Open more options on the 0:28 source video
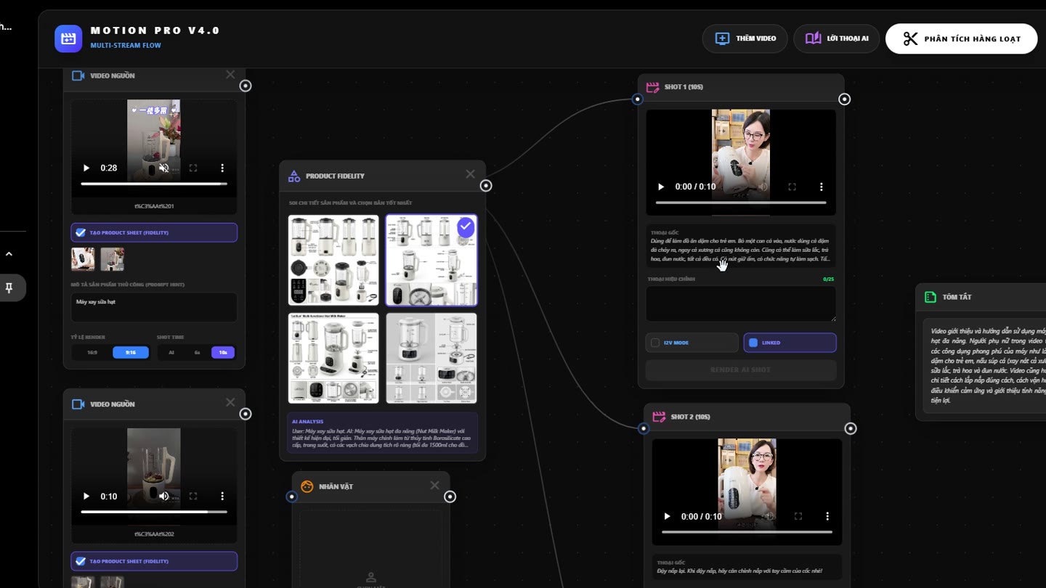The height and width of the screenshot is (588, 1046). pos(222,168)
